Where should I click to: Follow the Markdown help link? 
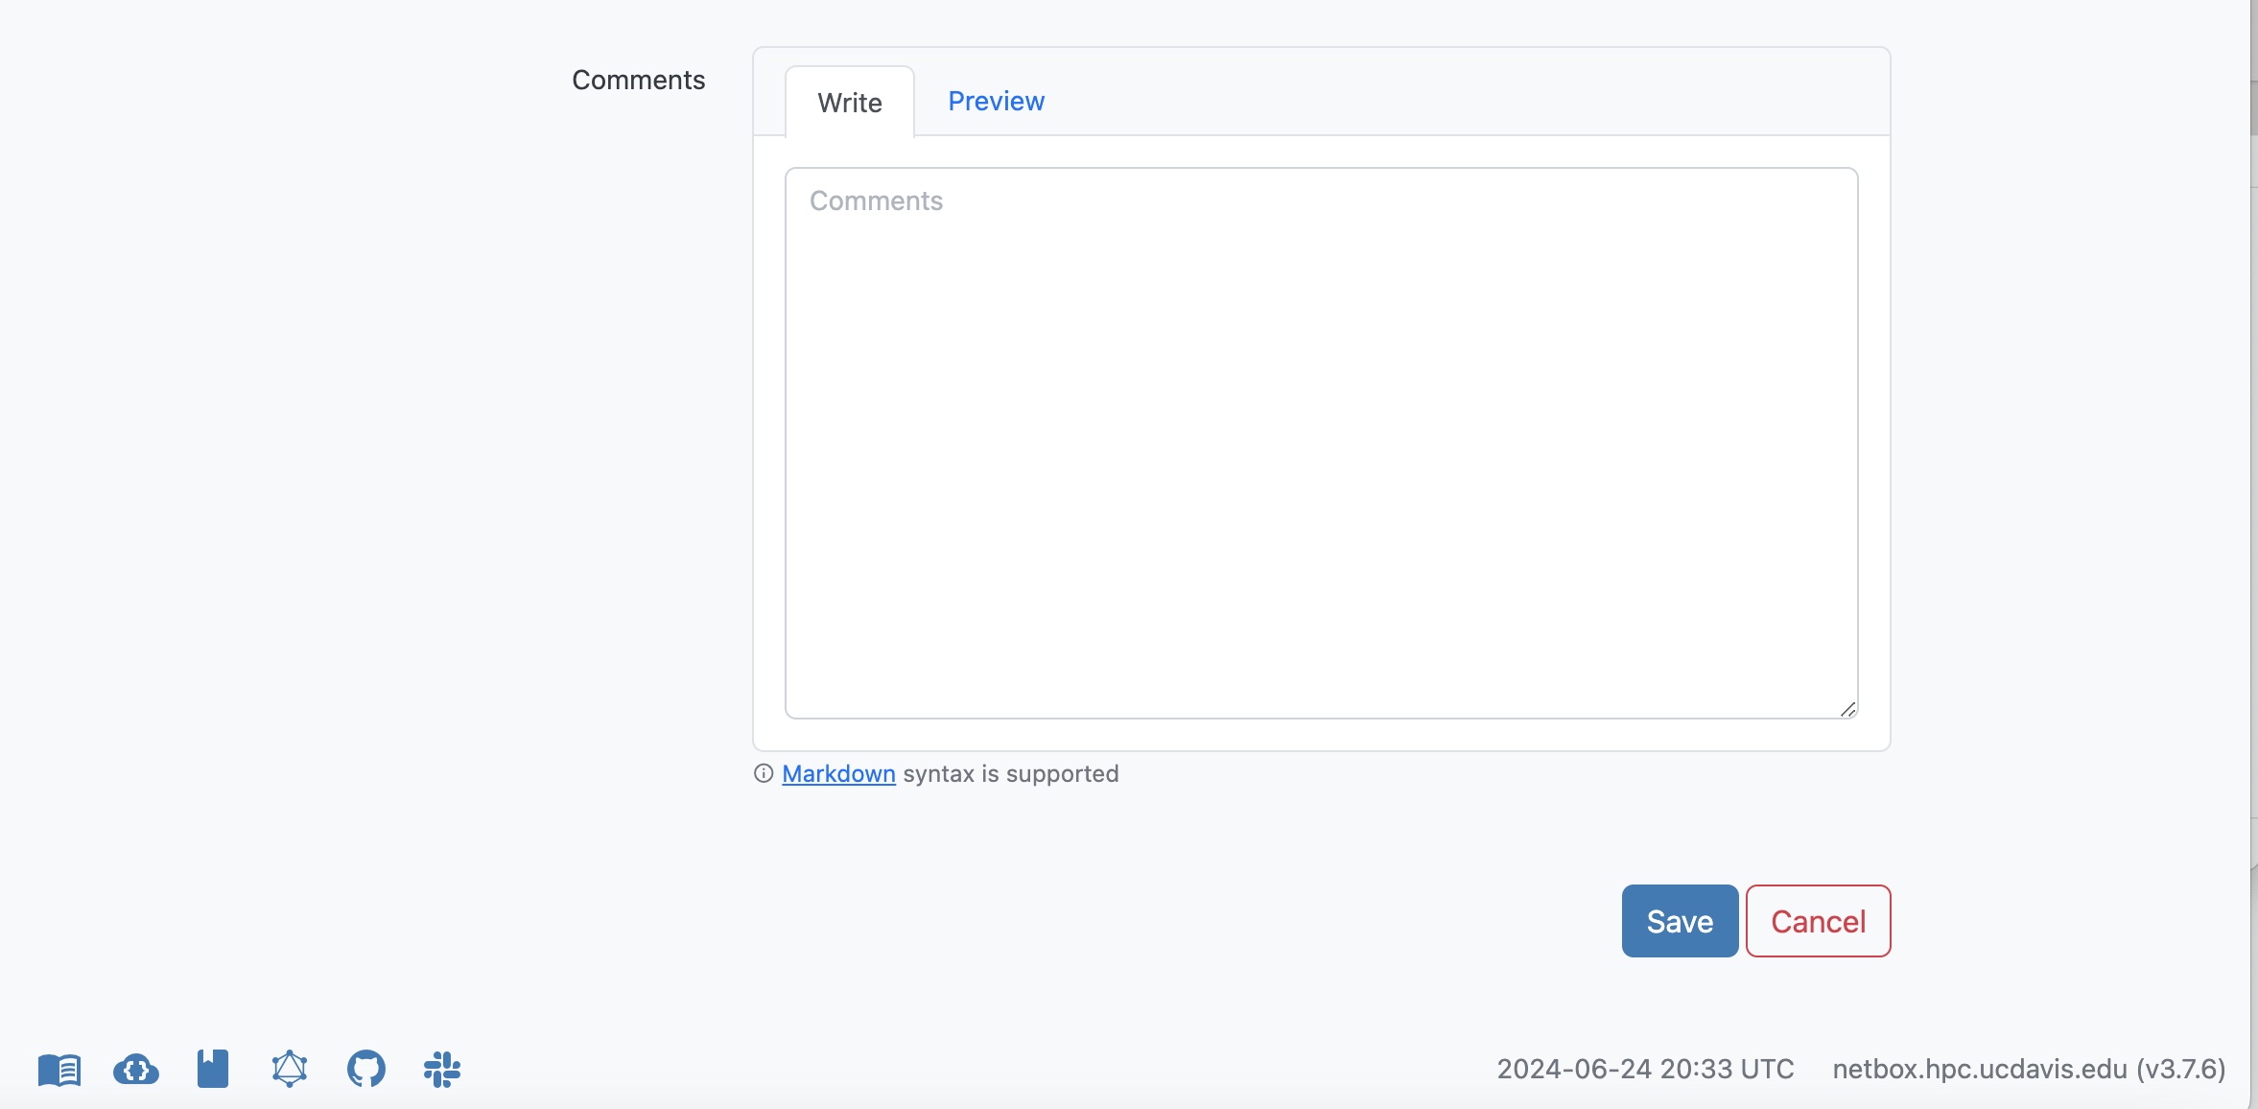click(x=838, y=773)
